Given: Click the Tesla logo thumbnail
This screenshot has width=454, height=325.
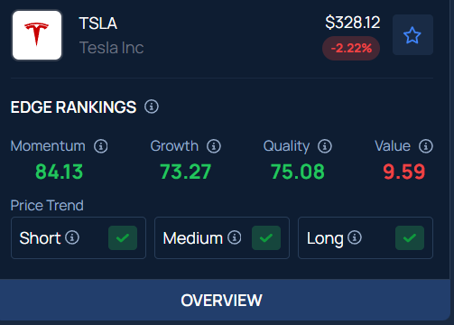Looking at the screenshot, I should click(x=37, y=35).
